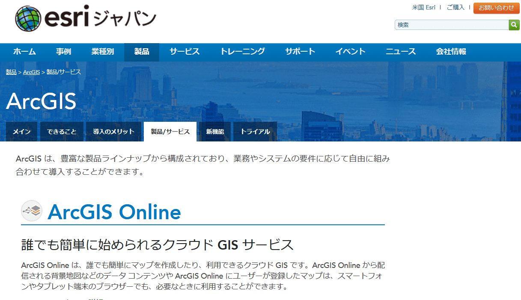Screen dimensions: 521x300
Task: Click the ArcGIS banner title text
Action: [x=41, y=101]
